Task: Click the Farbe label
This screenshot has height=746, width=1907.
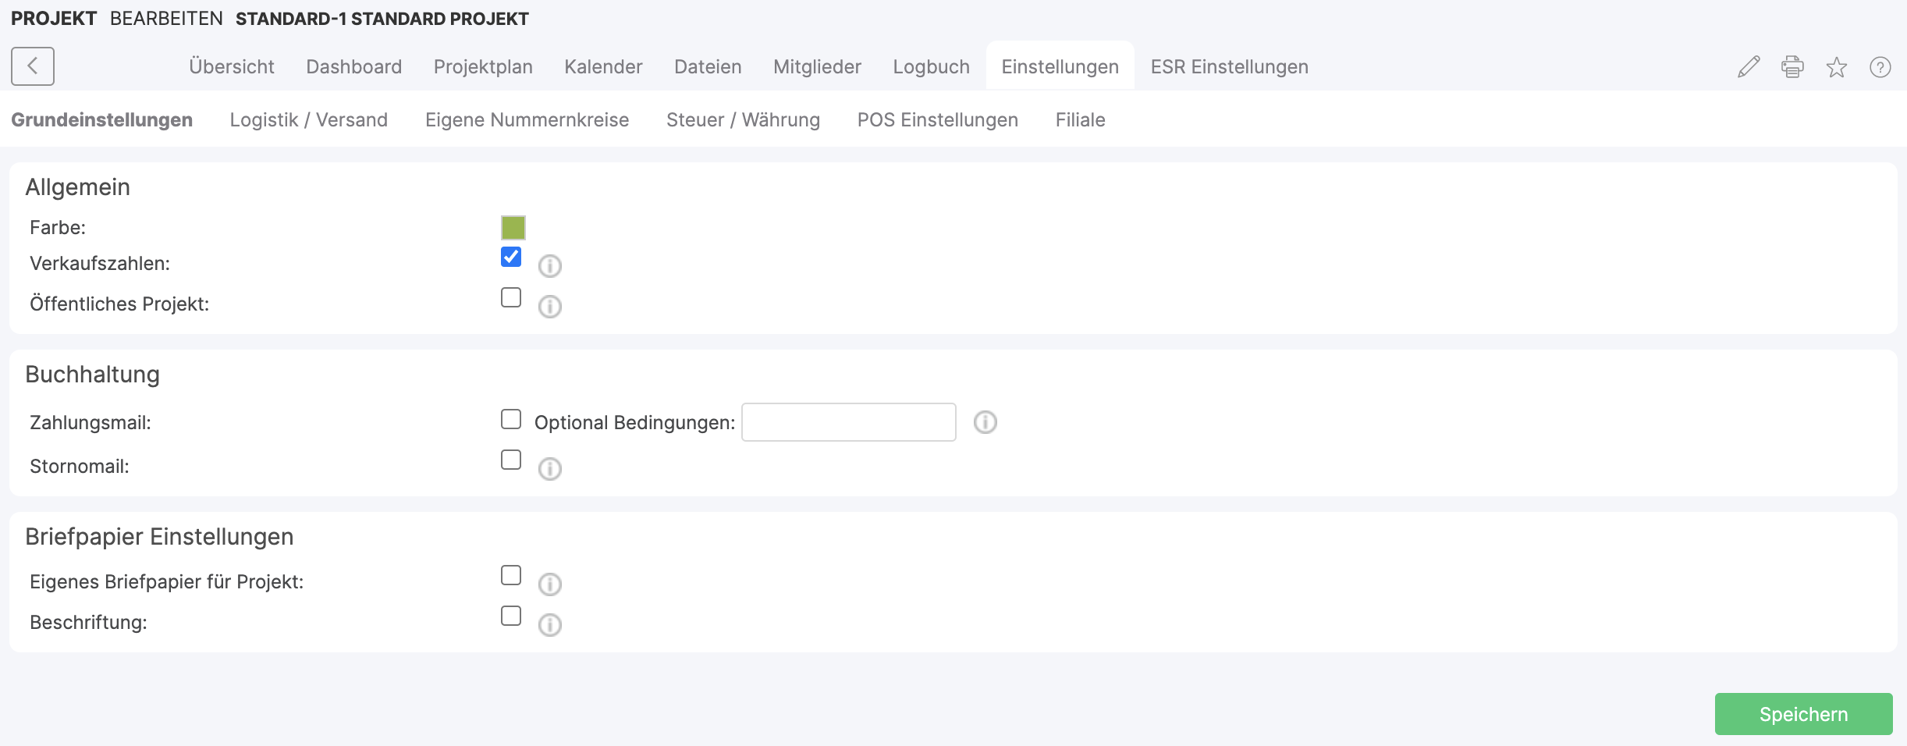Action: point(58,228)
